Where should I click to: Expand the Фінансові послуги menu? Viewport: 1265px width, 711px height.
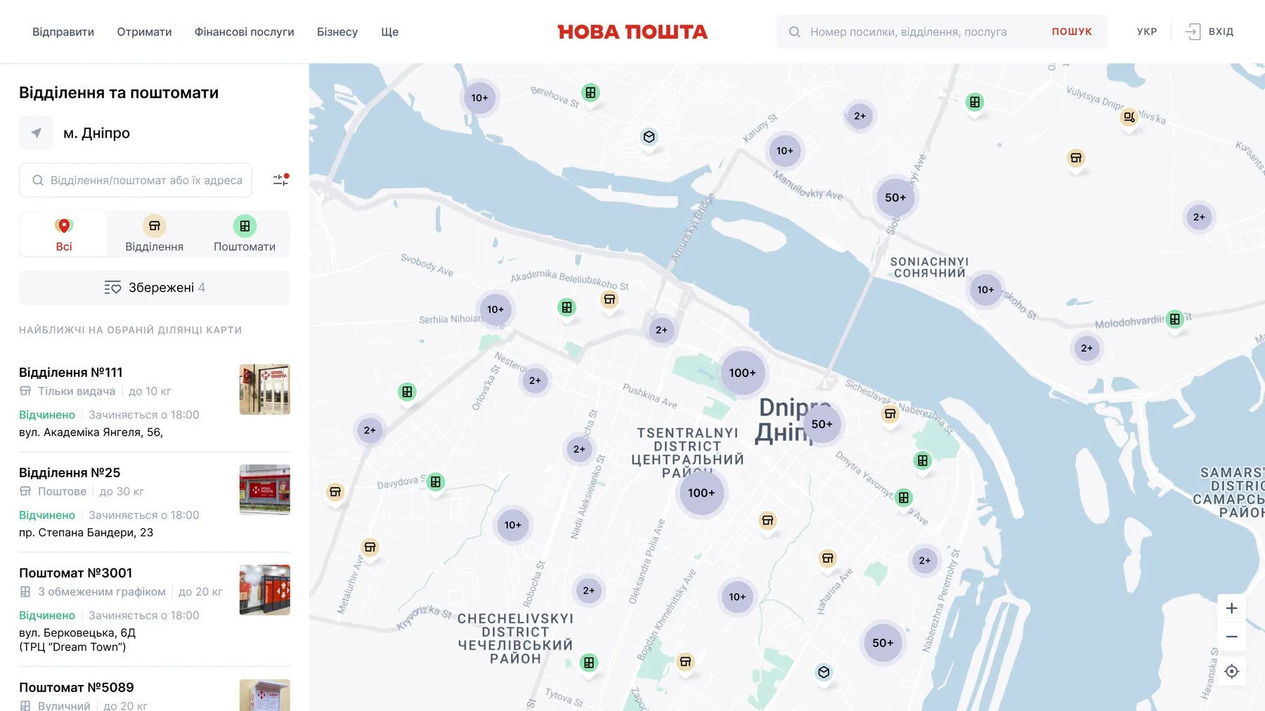tap(244, 32)
